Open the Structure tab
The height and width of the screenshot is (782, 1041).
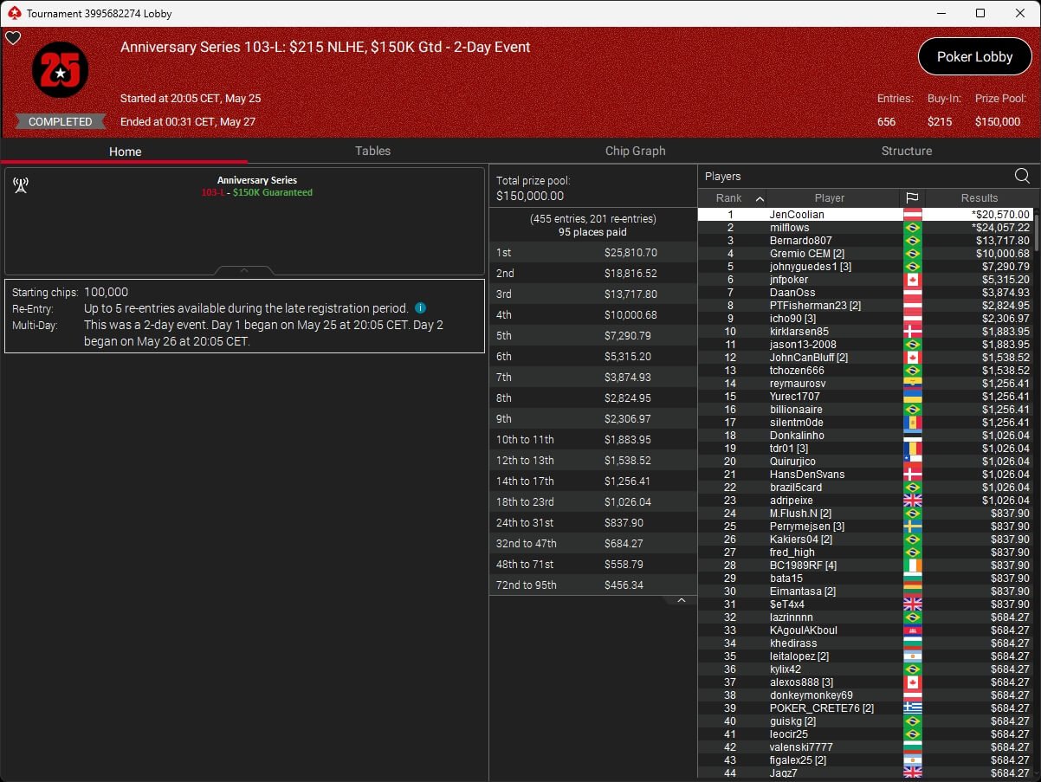coord(907,151)
